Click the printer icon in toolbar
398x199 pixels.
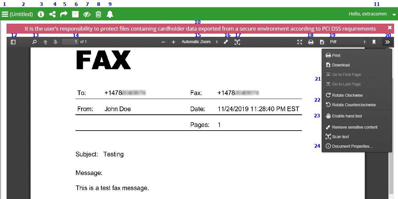pos(311,42)
